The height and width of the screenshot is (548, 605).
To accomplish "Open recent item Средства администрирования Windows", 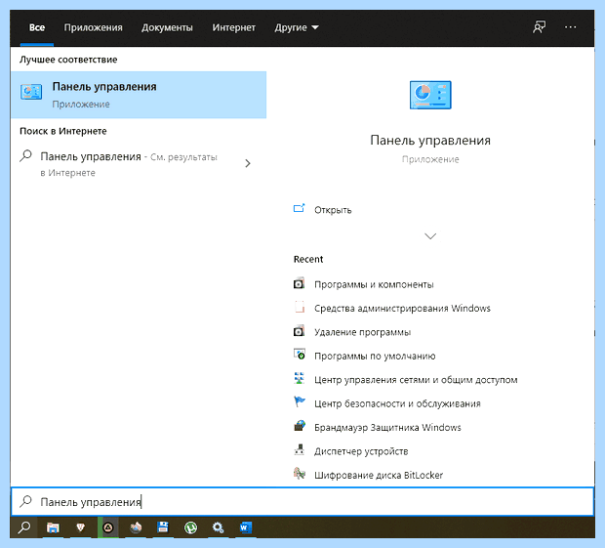I will tap(402, 308).
